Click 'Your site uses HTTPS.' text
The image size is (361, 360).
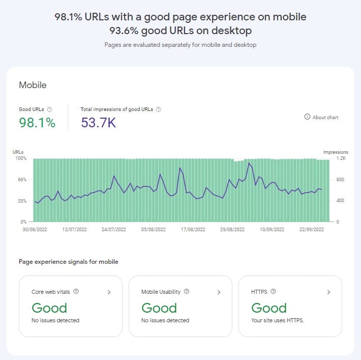(278, 320)
